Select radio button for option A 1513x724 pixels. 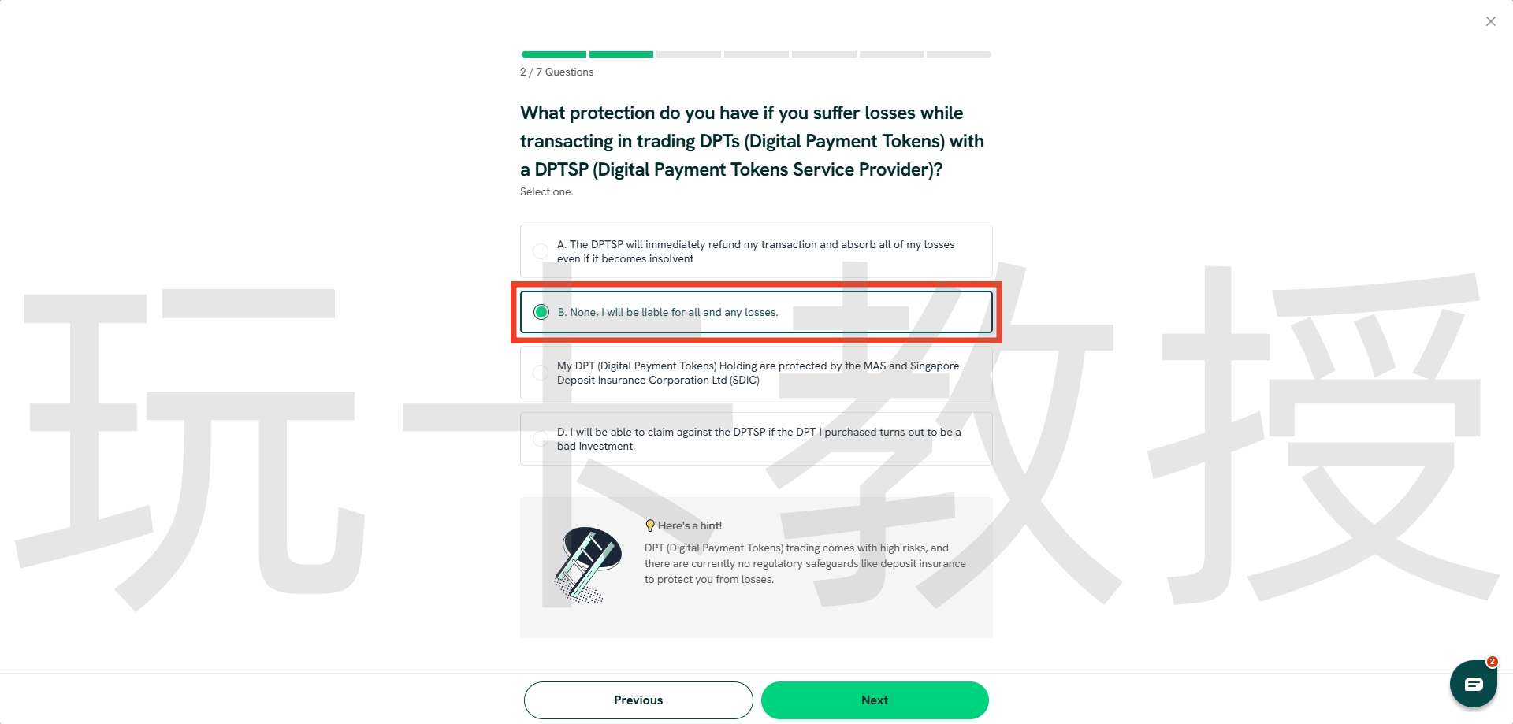(541, 251)
